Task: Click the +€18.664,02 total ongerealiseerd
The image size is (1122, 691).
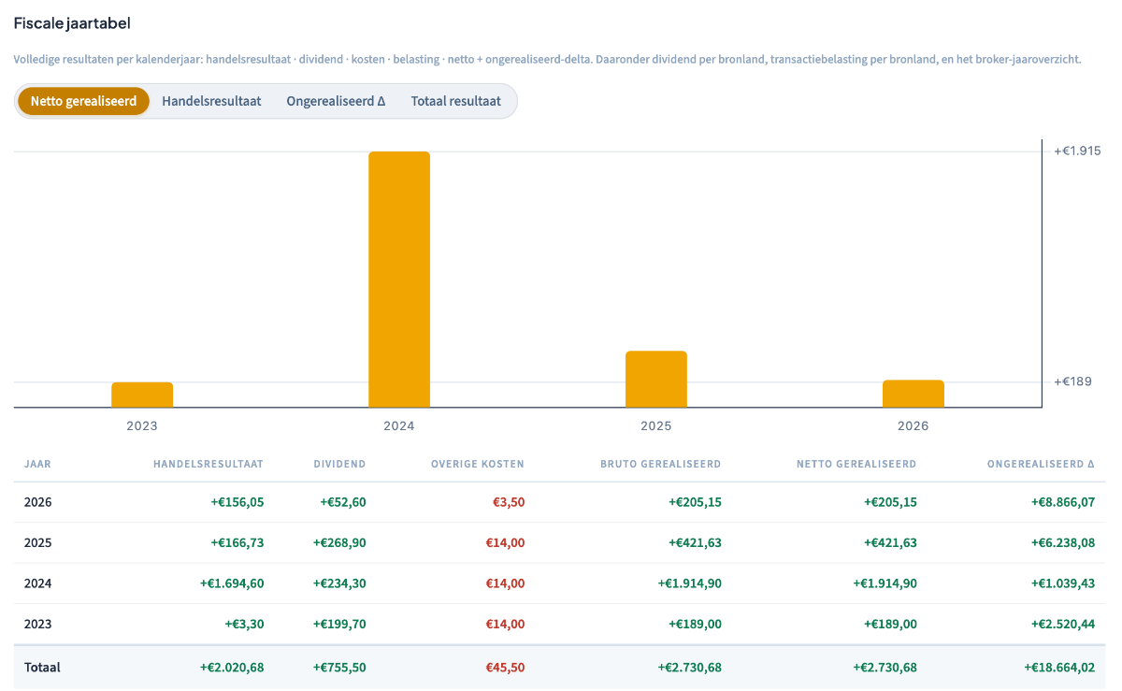Action: [1059, 668]
